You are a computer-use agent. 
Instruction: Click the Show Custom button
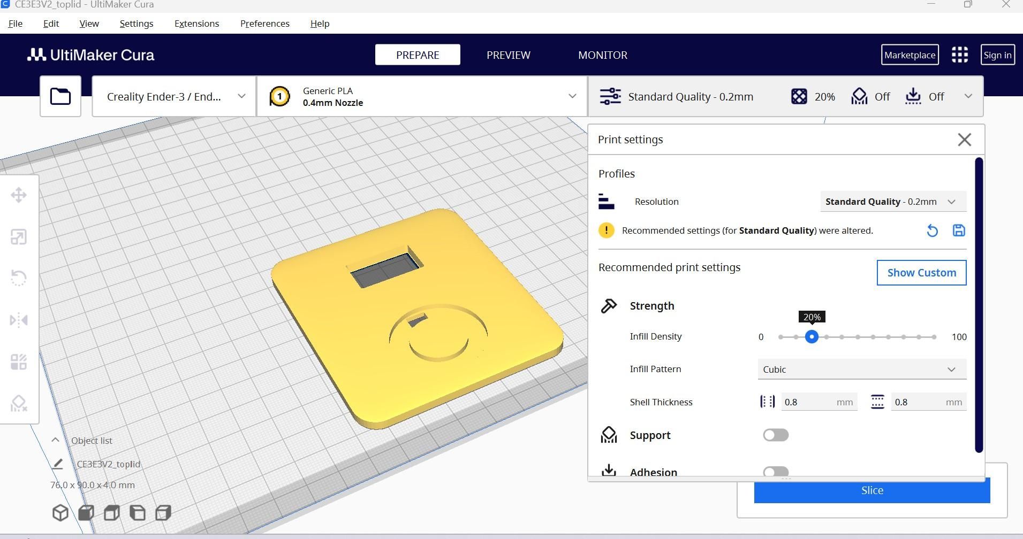[x=921, y=273]
